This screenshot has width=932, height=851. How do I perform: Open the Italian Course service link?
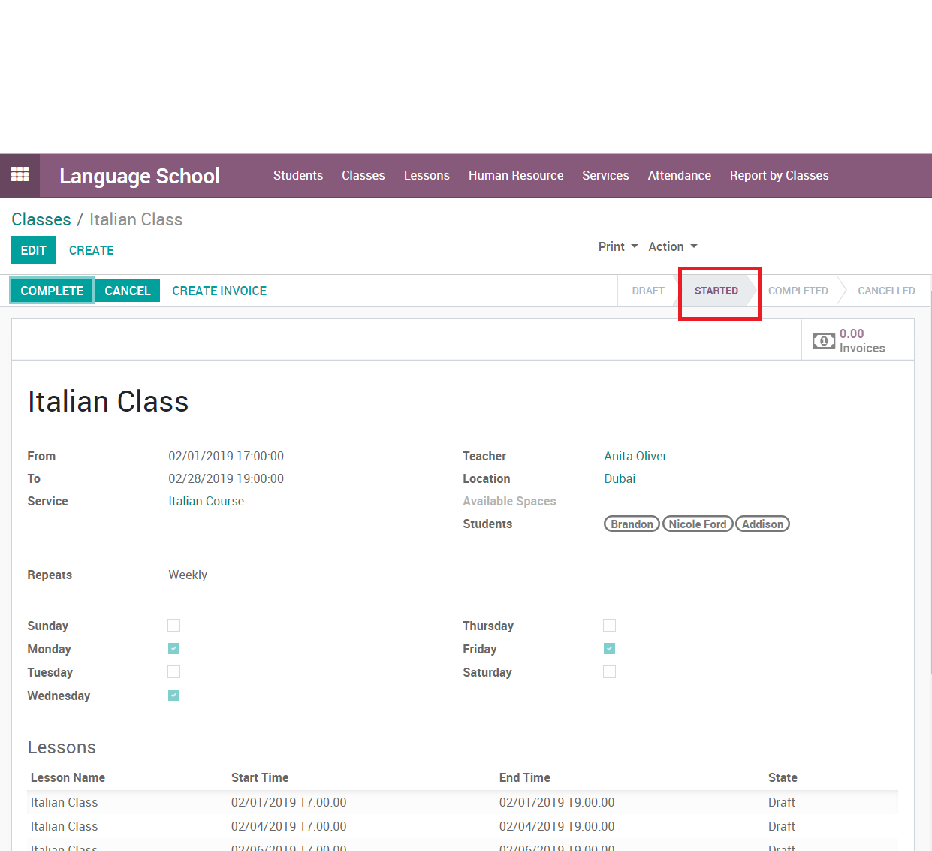tap(206, 501)
